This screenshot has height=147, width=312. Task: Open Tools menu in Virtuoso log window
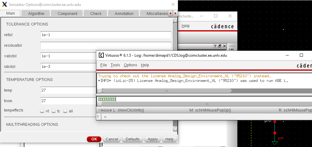coord(115,65)
